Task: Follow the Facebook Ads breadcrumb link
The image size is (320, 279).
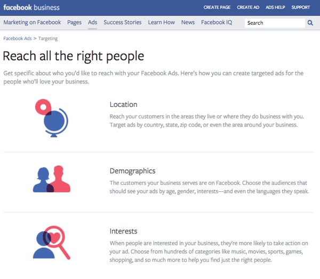Action: (x=18, y=38)
